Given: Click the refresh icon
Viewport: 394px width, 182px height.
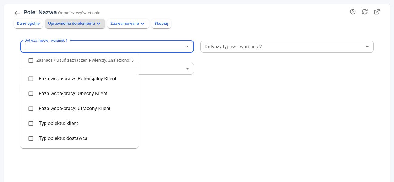Looking at the screenshot, I should click(x=365, y=12).
